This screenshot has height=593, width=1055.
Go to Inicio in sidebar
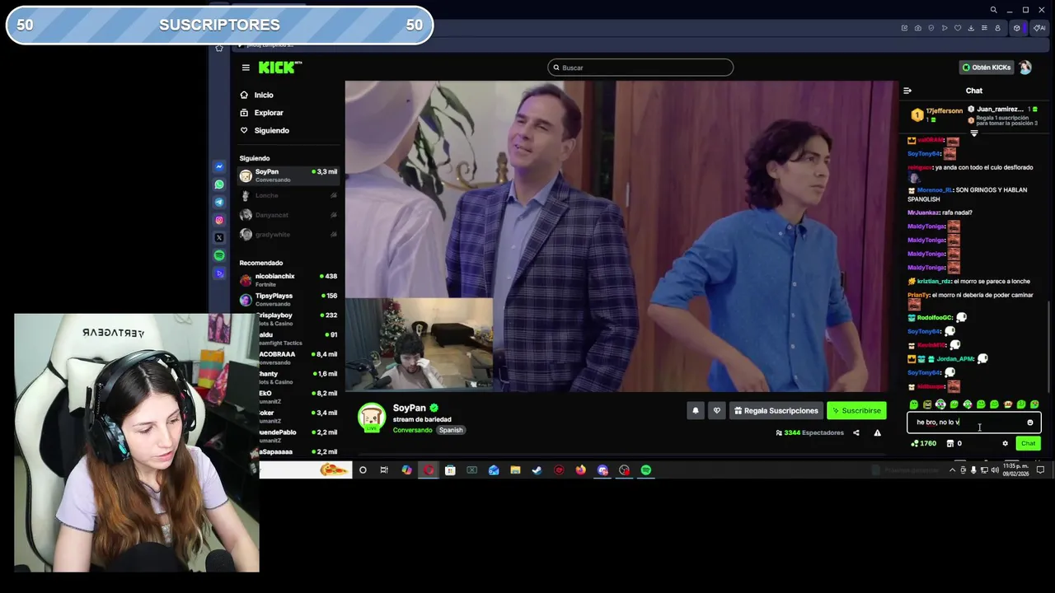click(264, 95)
